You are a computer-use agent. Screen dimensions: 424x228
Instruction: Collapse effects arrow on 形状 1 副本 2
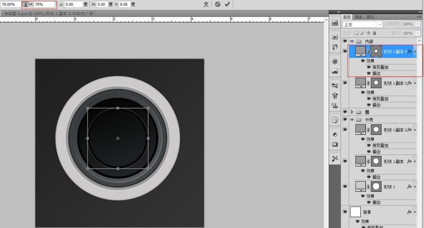415,130
